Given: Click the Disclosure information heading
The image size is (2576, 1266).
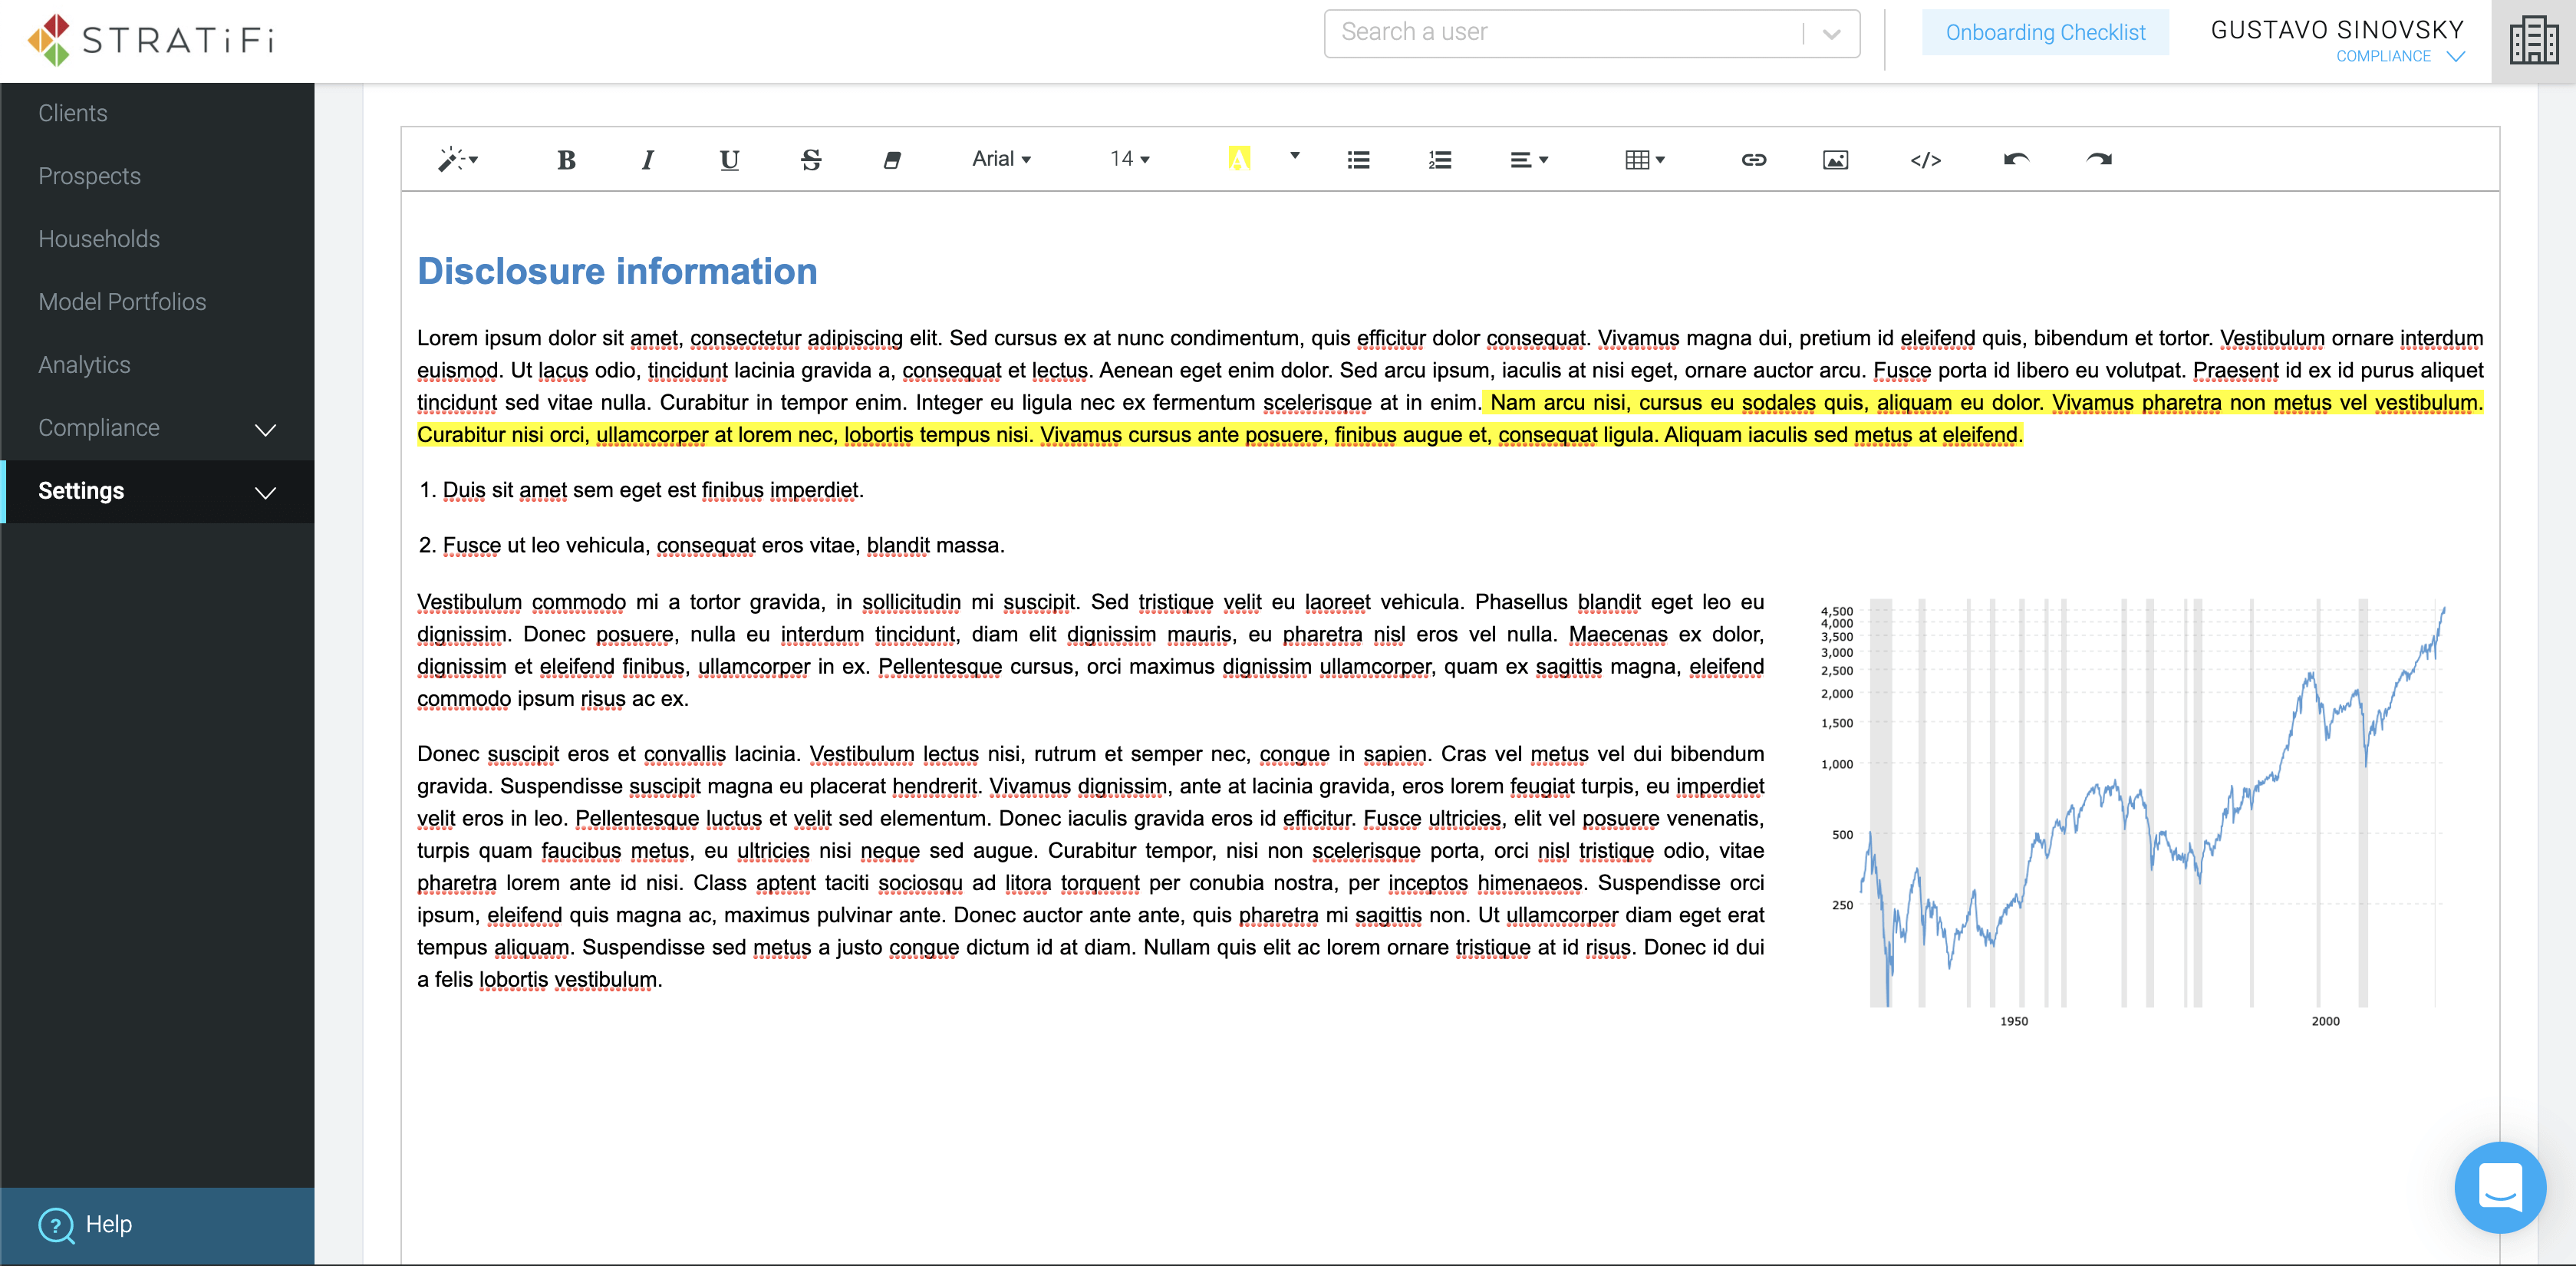Looking at the screenshot, I should pyautogui.click(x=617, y=271).
